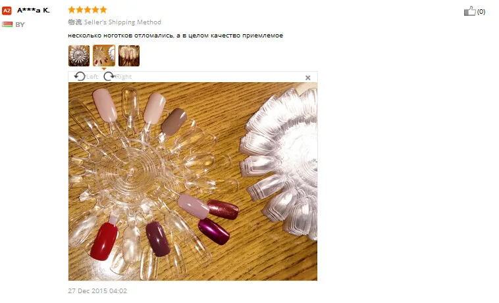Click the Russian review comment text
Screen dimensions: 499x303
click(175, 35)
